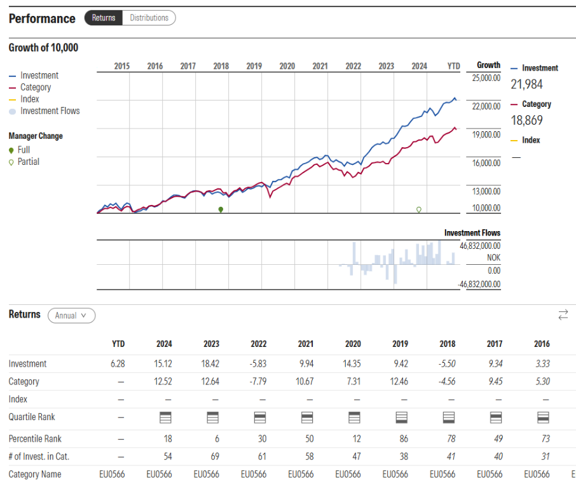This screenshot has width=576, height=487.
Task: Switch to the Distributions tab
Action: tap(149, 18)
